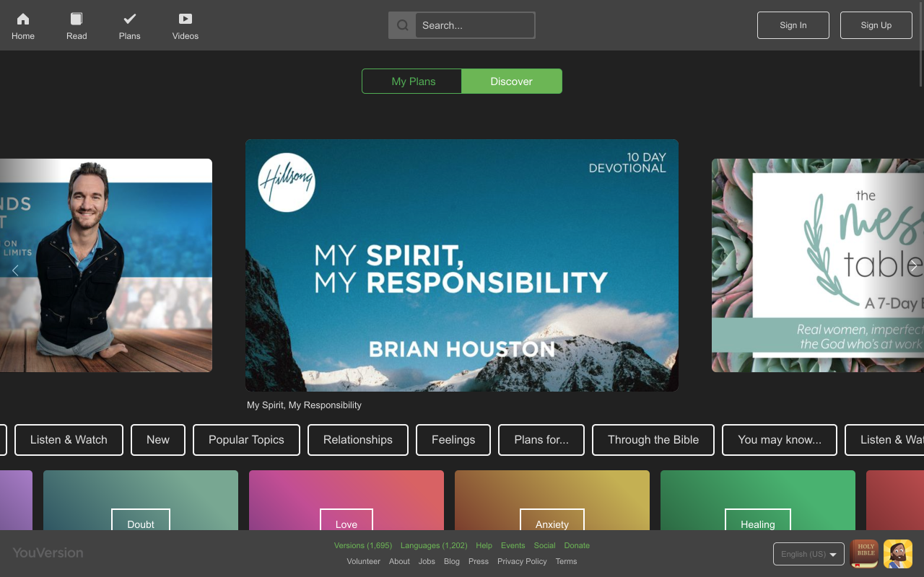Open the English (US) language dropdown
Screen dimensions: 924x577
click(808, 554)
